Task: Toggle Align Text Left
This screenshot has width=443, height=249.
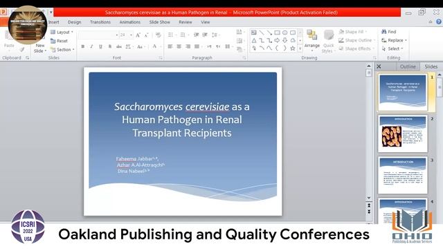Action: click(170, 46)
